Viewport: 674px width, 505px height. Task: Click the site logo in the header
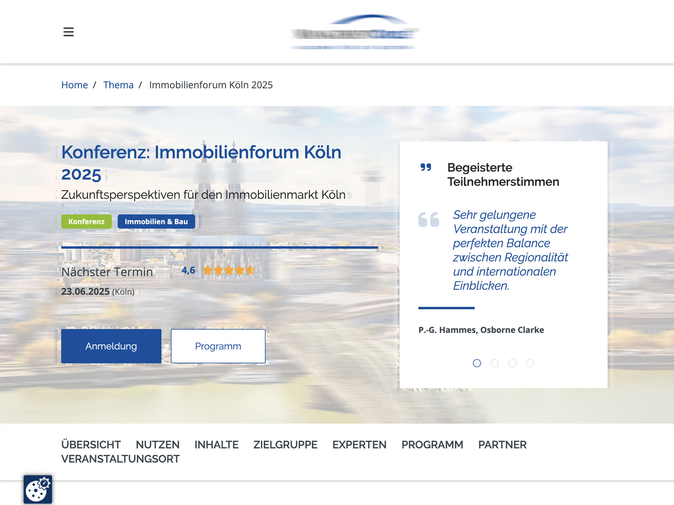tap(355, 32)
